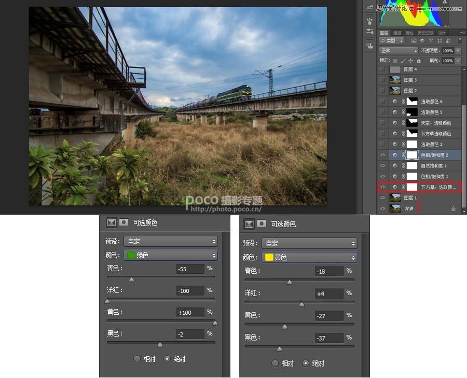Click mask icon on right 可选颜色 panel header
The image size is (467, 378).
pyautogui.click(x=262, y=223)
